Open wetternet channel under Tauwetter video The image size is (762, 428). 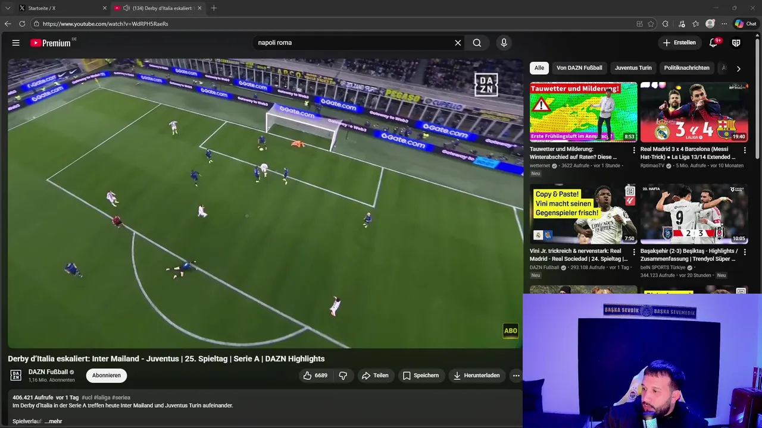coord(541,166)
